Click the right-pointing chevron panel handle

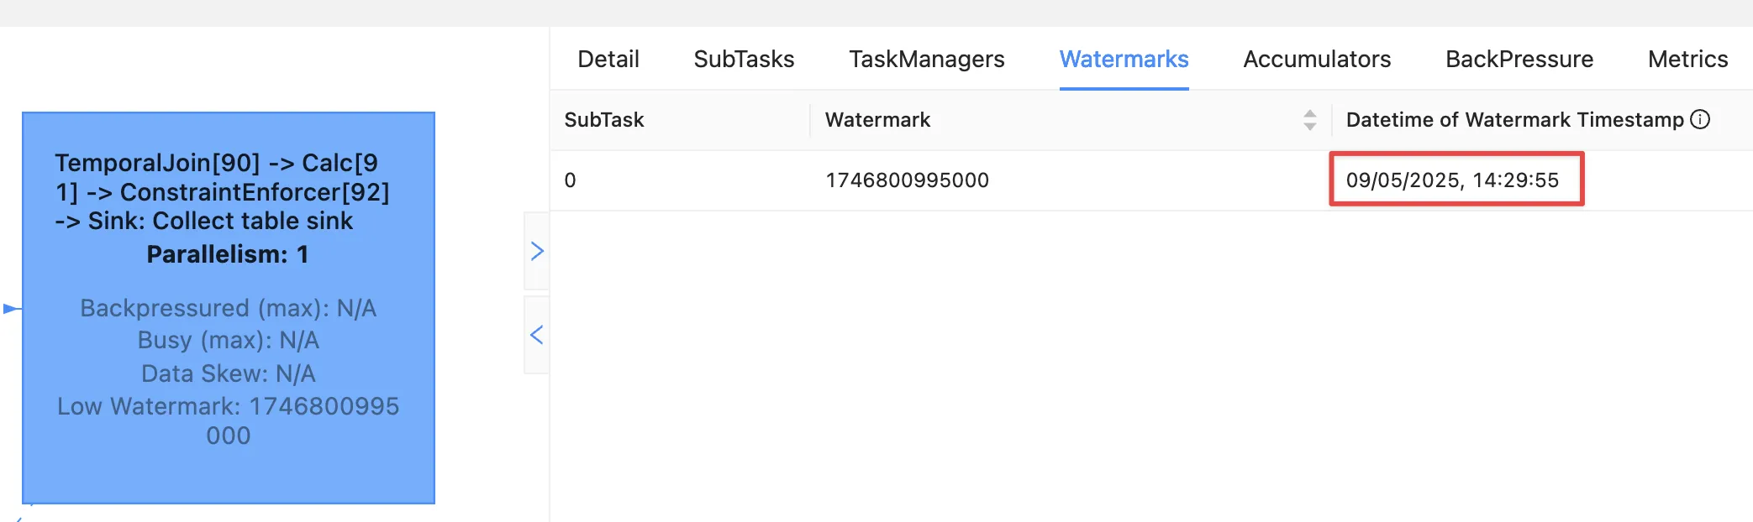537,251
